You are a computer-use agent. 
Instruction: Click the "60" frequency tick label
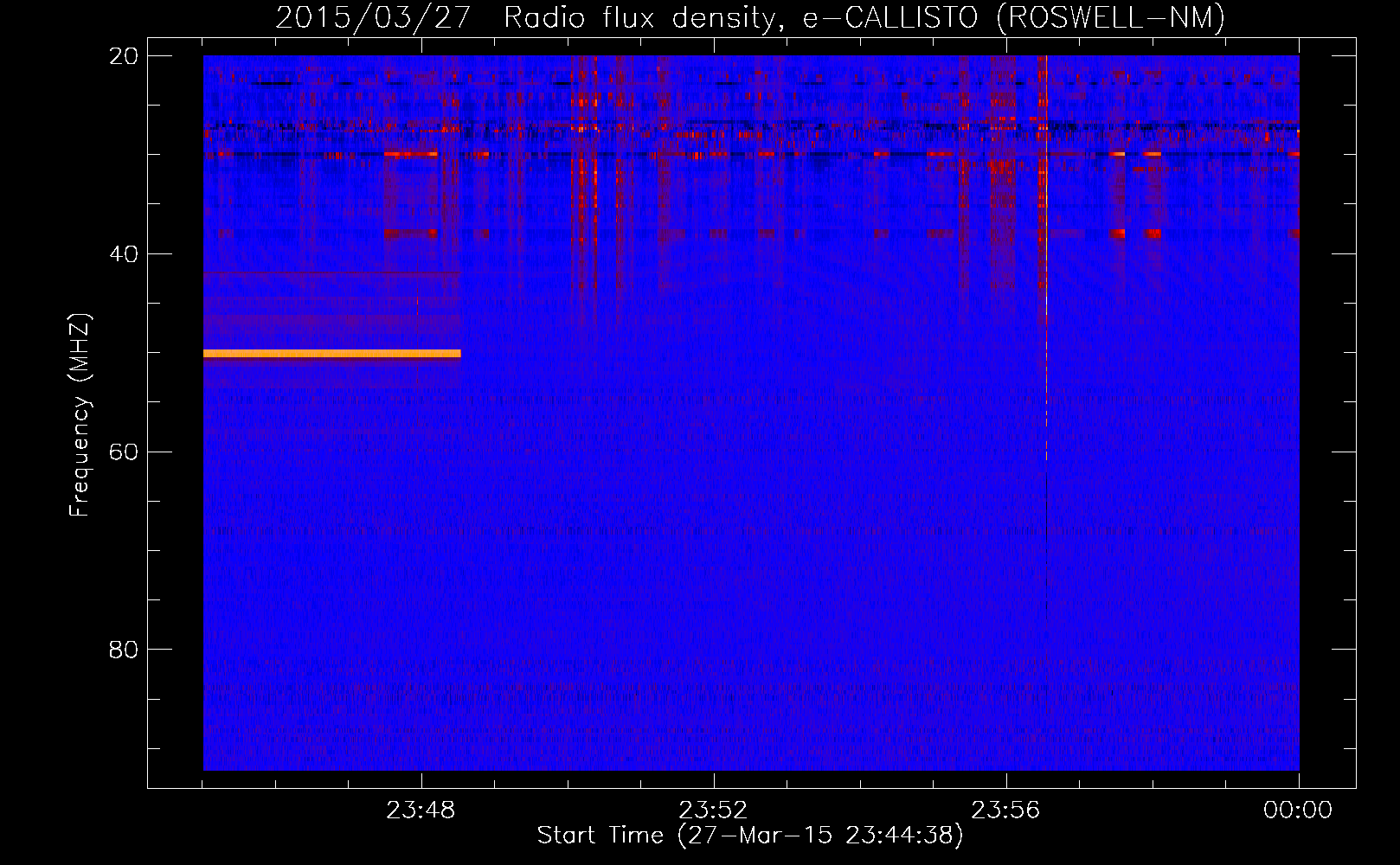[124, 452]
